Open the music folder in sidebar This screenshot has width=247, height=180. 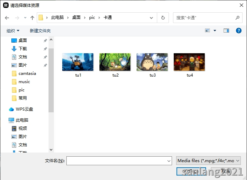(x=24, y=82)
